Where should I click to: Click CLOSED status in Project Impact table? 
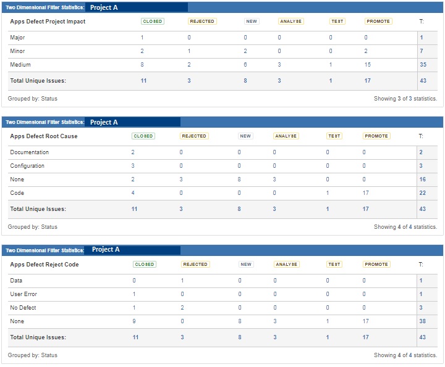click(x=152, y=22)
